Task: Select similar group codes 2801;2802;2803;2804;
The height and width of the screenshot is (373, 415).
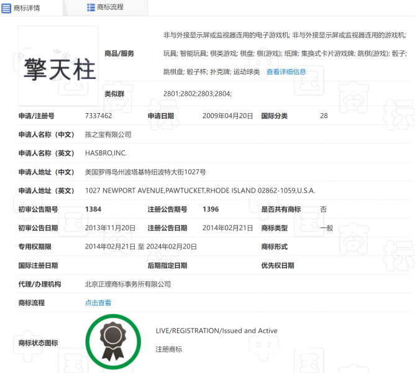Action: tap(198, 94)
